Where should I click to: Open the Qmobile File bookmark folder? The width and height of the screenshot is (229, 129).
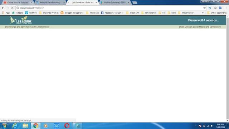(x=149, y=13)
